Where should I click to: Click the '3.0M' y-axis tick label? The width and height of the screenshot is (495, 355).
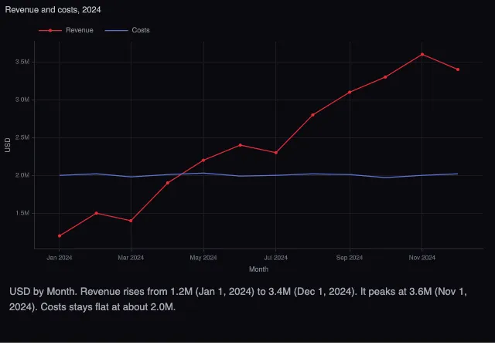click(22, 100)
